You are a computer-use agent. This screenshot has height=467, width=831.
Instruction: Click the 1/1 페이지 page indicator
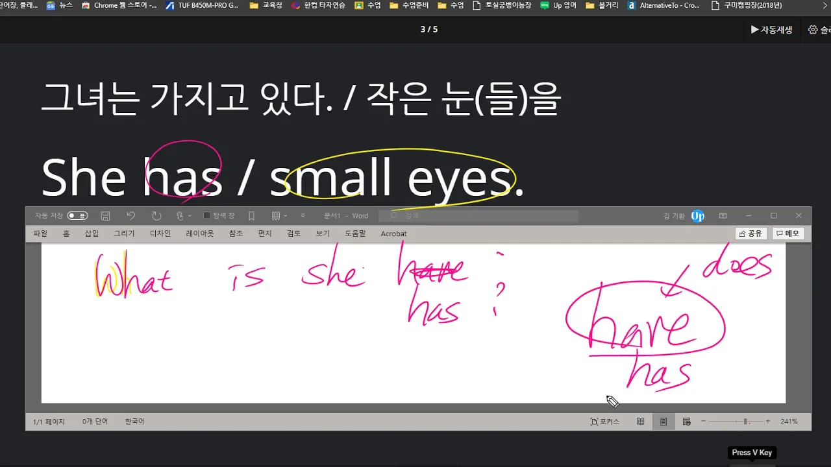(49, 422)
